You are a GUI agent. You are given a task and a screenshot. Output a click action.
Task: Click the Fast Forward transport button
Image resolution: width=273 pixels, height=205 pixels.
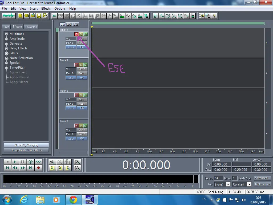pos(23,168)
